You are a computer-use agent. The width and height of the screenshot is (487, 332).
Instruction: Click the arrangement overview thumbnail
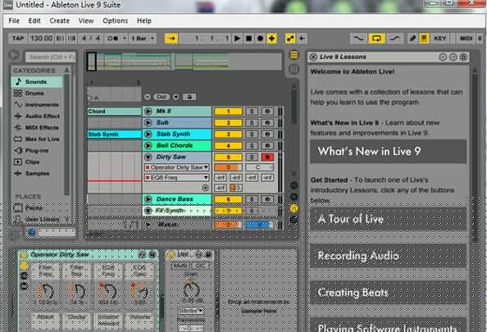click(x=184, y=61)
